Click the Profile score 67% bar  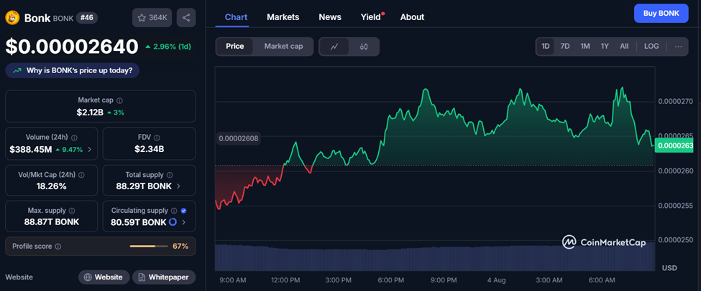coord(148,247)
